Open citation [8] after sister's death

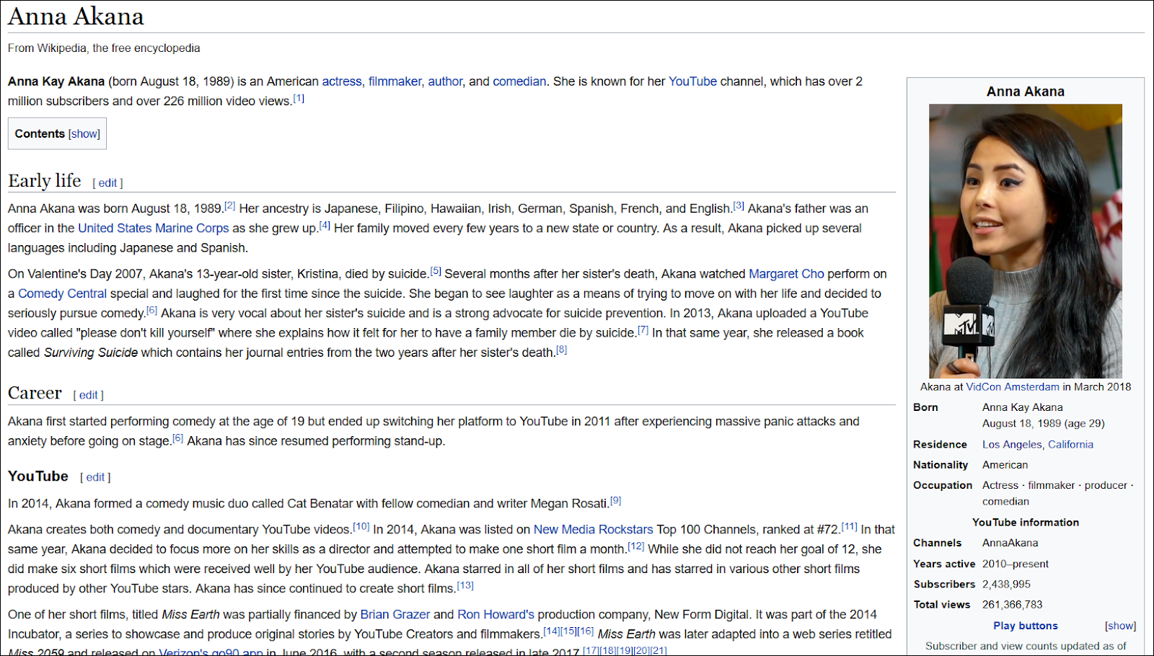(x=561, y=350)
